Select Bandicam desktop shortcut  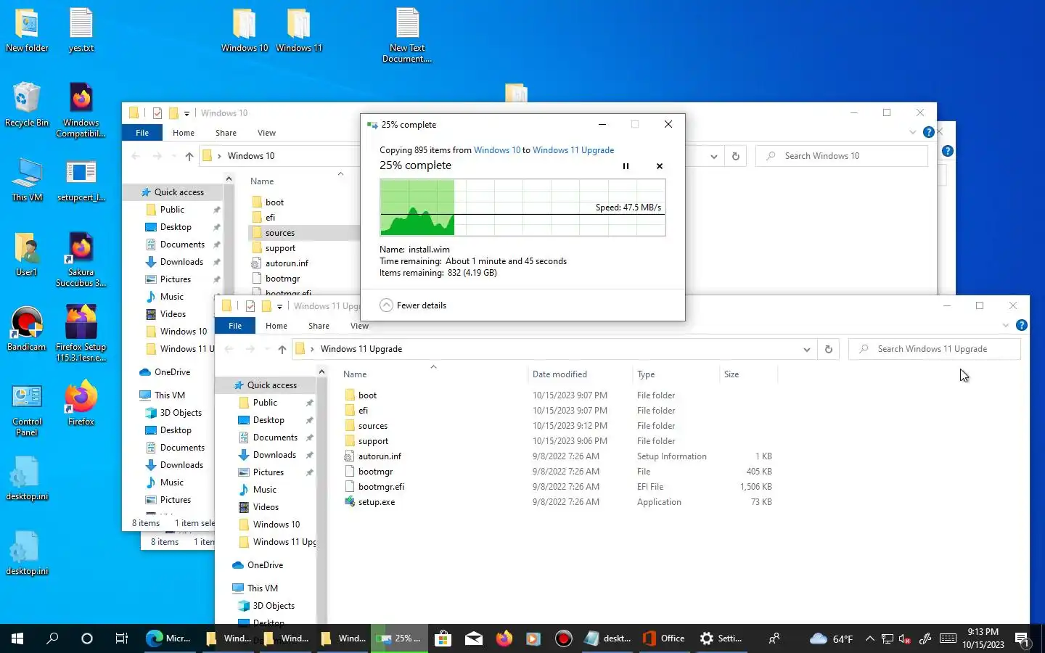pyautogui.click(x=27, y=329)
